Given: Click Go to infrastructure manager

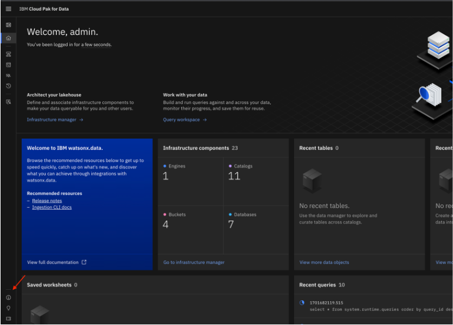Looking at the screenshot, I should 194,262.
